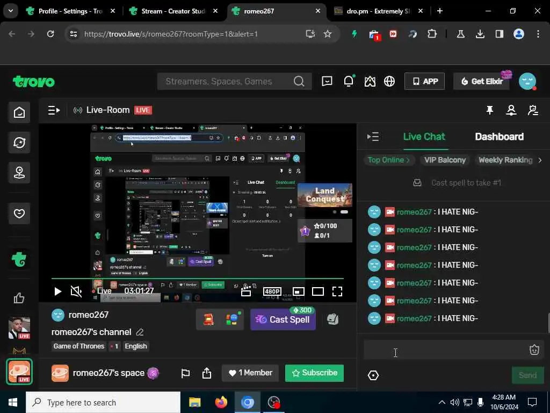Show hidden system tray icons
The width and height of the screenshot is (550, 413).
tap(442, 402)
